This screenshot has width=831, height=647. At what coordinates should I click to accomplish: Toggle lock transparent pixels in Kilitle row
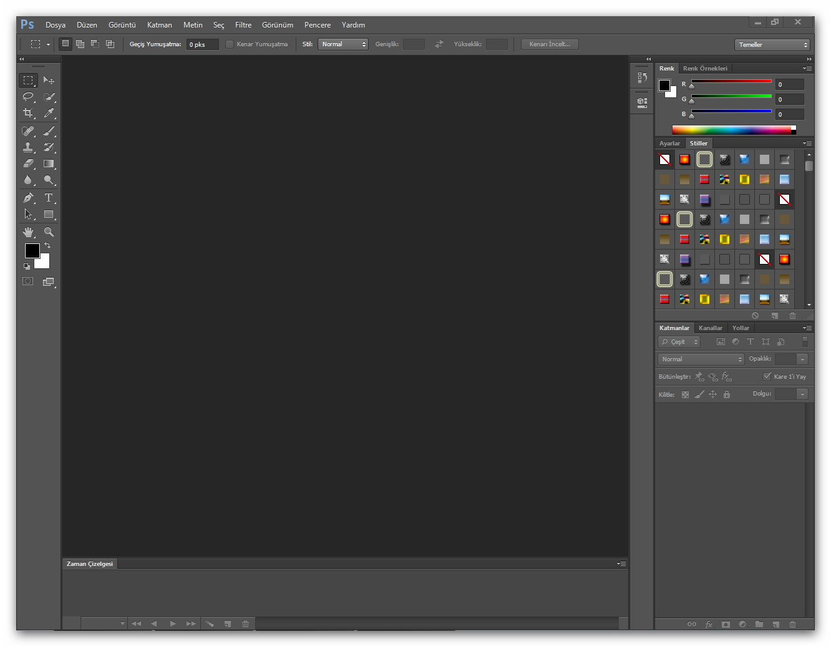[x=685, y=394]
